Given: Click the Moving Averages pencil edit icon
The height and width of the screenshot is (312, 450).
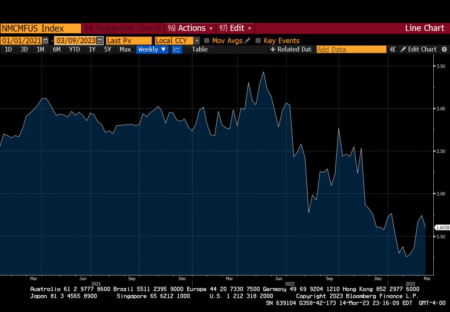Looking at the screenshot, I should point(247,40).
